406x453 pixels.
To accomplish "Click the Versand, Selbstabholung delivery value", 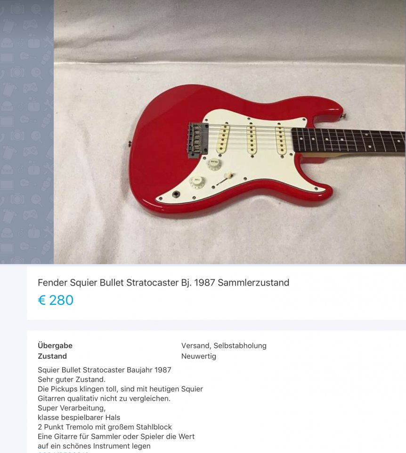I will click(x=224, y=345).
